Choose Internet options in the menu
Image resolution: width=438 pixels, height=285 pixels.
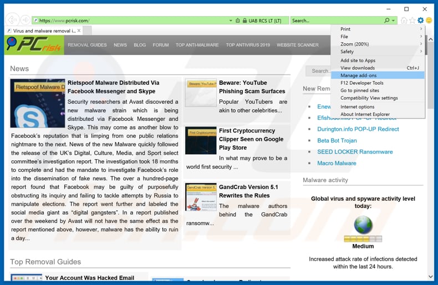(357, 106)
